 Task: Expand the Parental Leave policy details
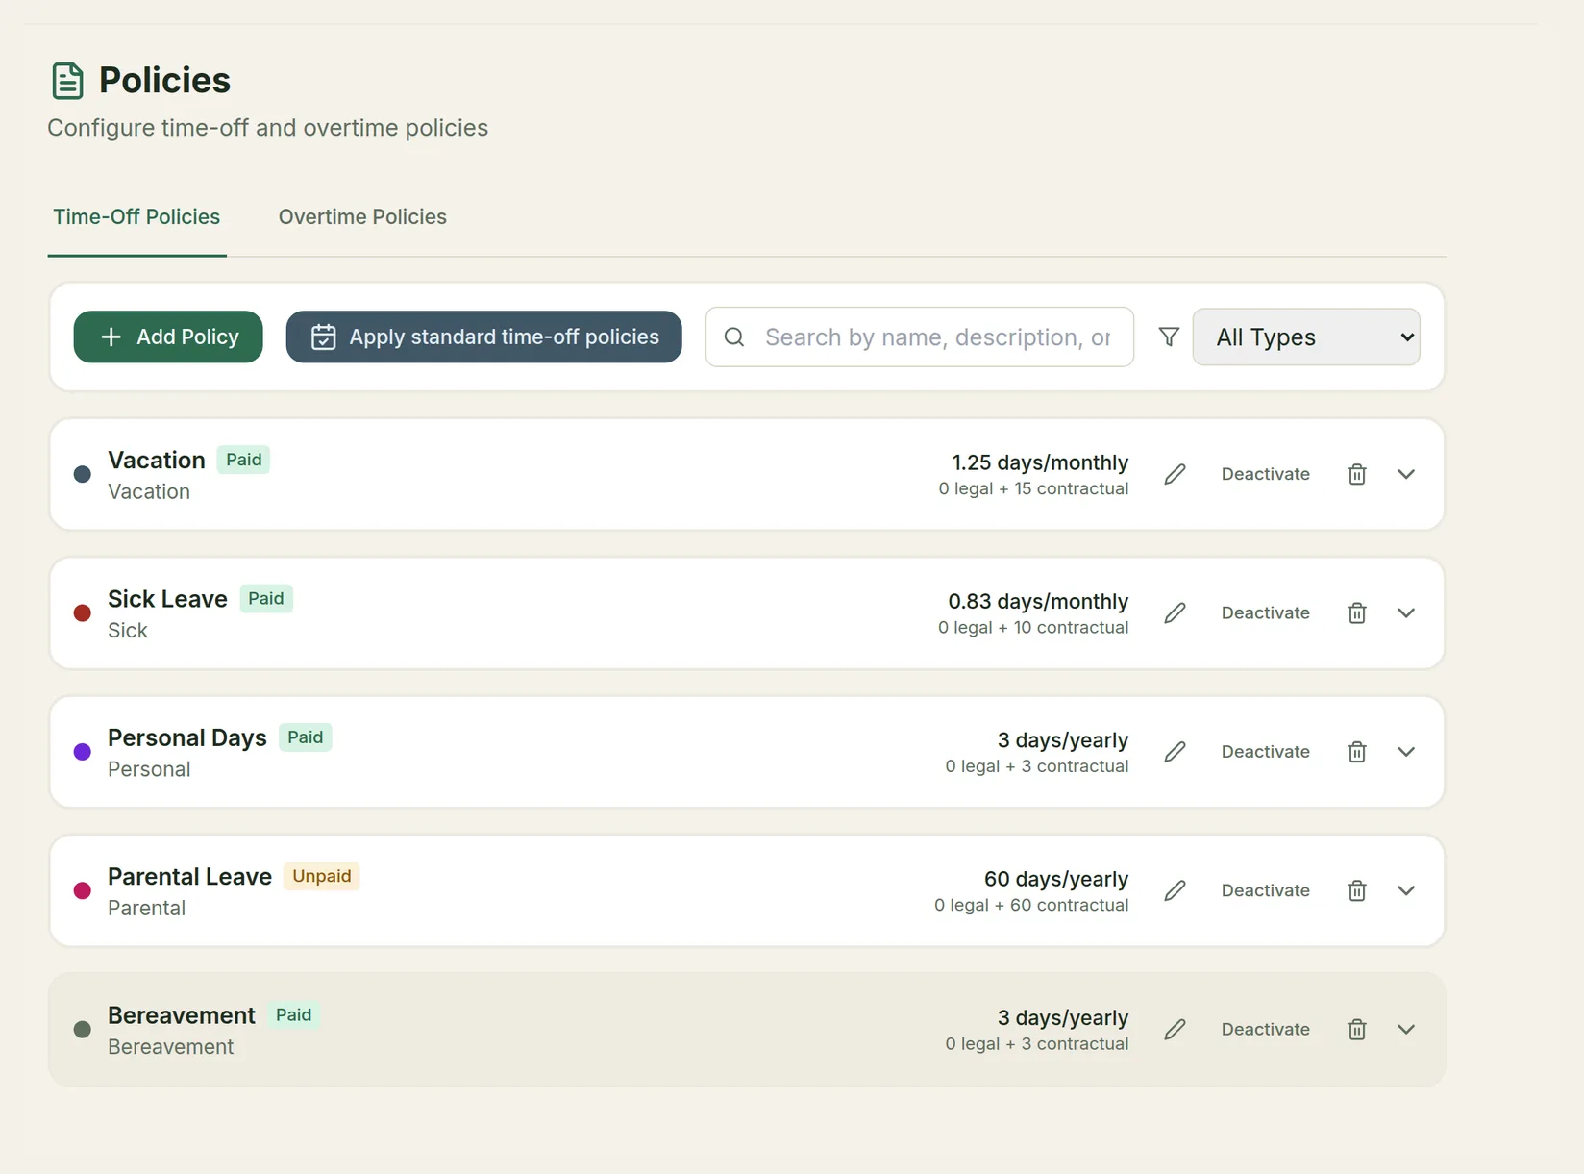[x=1405, y=890]
